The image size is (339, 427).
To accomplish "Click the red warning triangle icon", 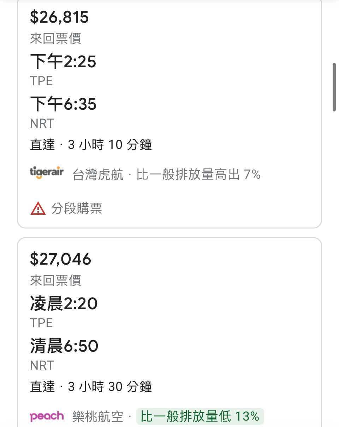I will 38,209.
